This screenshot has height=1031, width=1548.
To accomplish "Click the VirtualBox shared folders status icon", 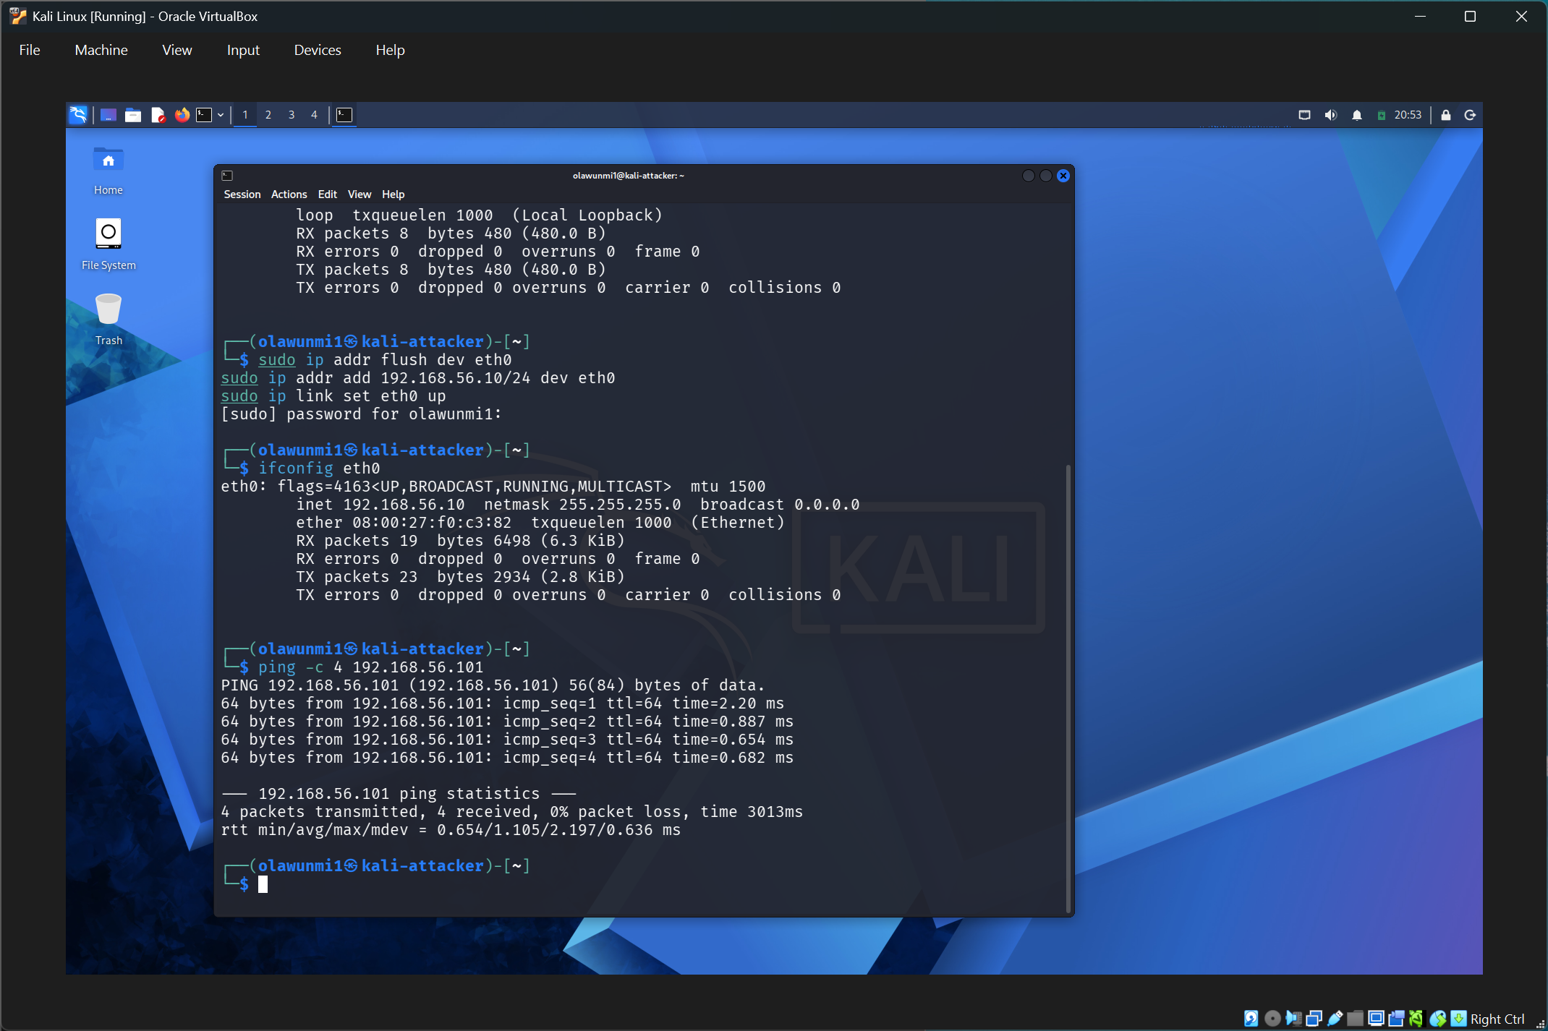I will pyautogui.click(x=1356, y=1019).
